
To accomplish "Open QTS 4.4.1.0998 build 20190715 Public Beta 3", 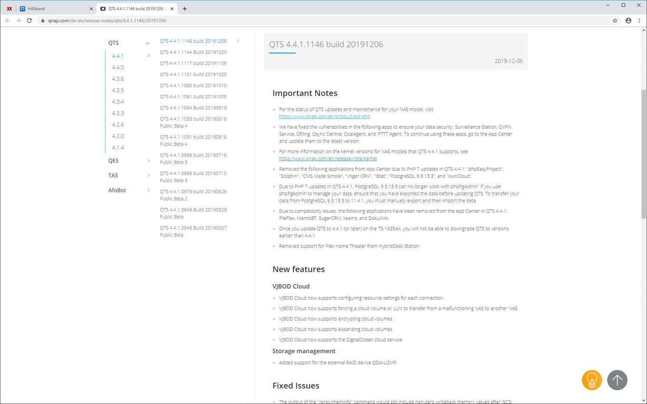I will click(x=193, y=177).
